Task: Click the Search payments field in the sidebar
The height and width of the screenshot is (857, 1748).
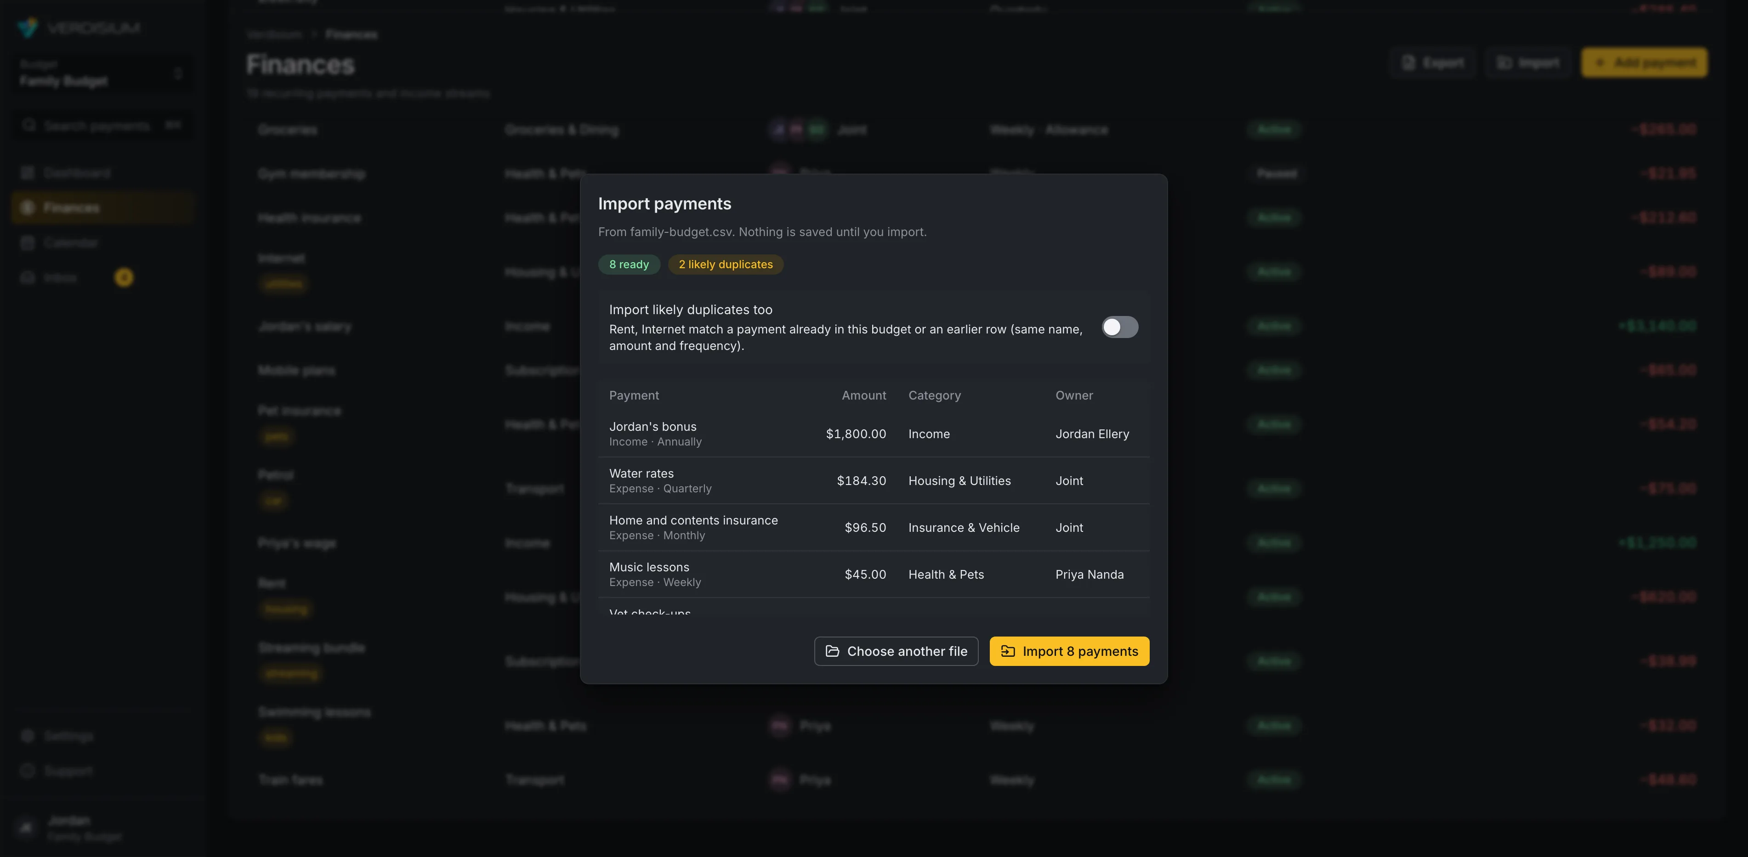Action: pos(102,125)
